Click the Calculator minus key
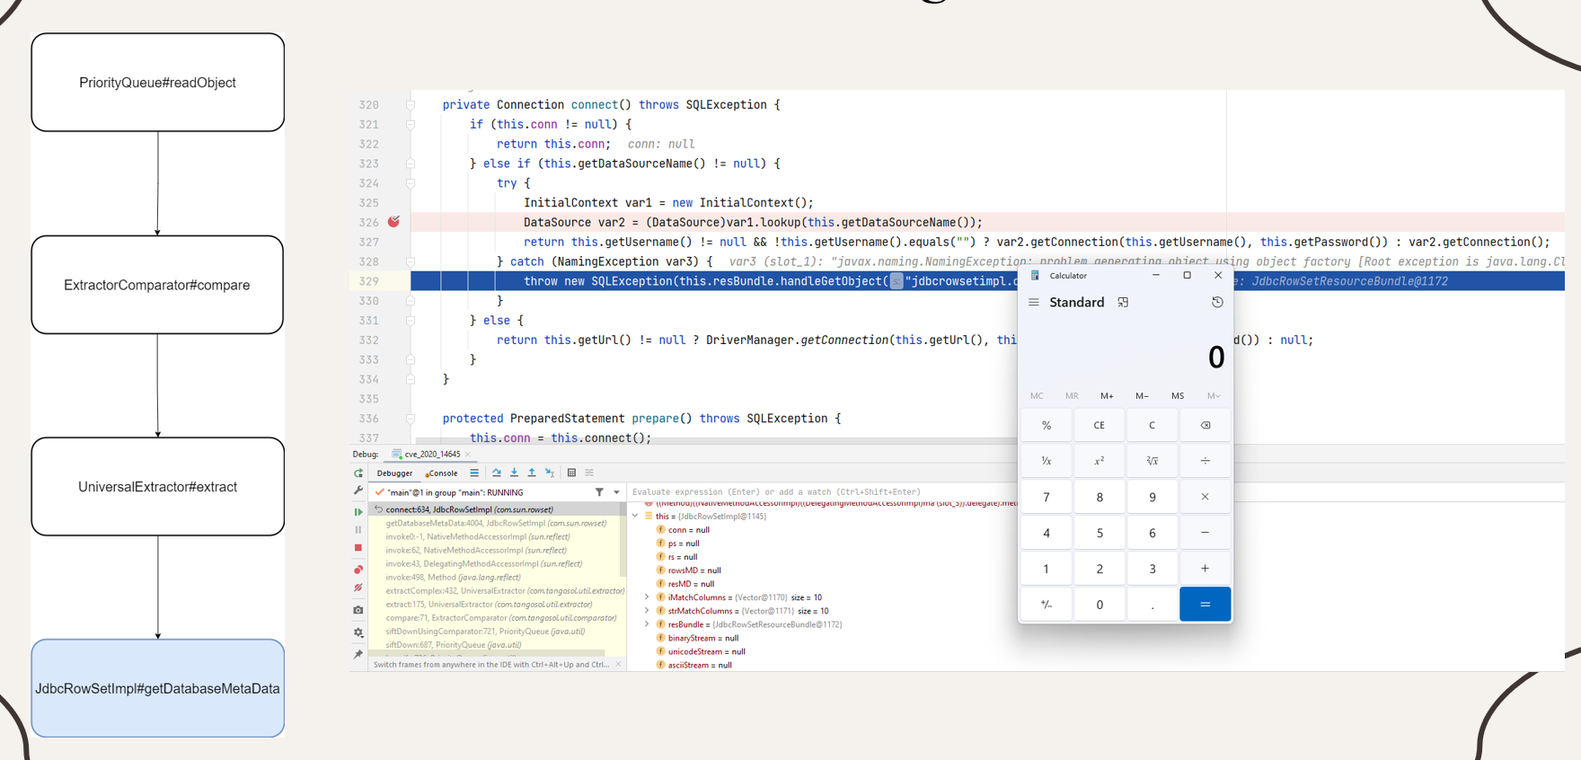Screen dimensions: 1581x760 (1206, 533)
